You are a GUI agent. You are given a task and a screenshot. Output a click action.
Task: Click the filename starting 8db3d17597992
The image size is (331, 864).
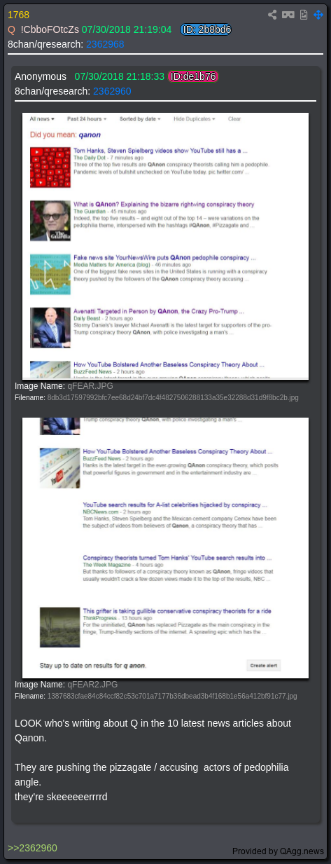(173, 397)
